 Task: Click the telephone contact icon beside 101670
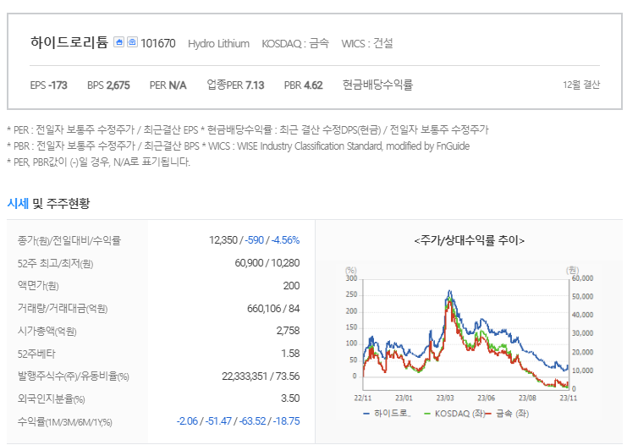tap(132, 42)
